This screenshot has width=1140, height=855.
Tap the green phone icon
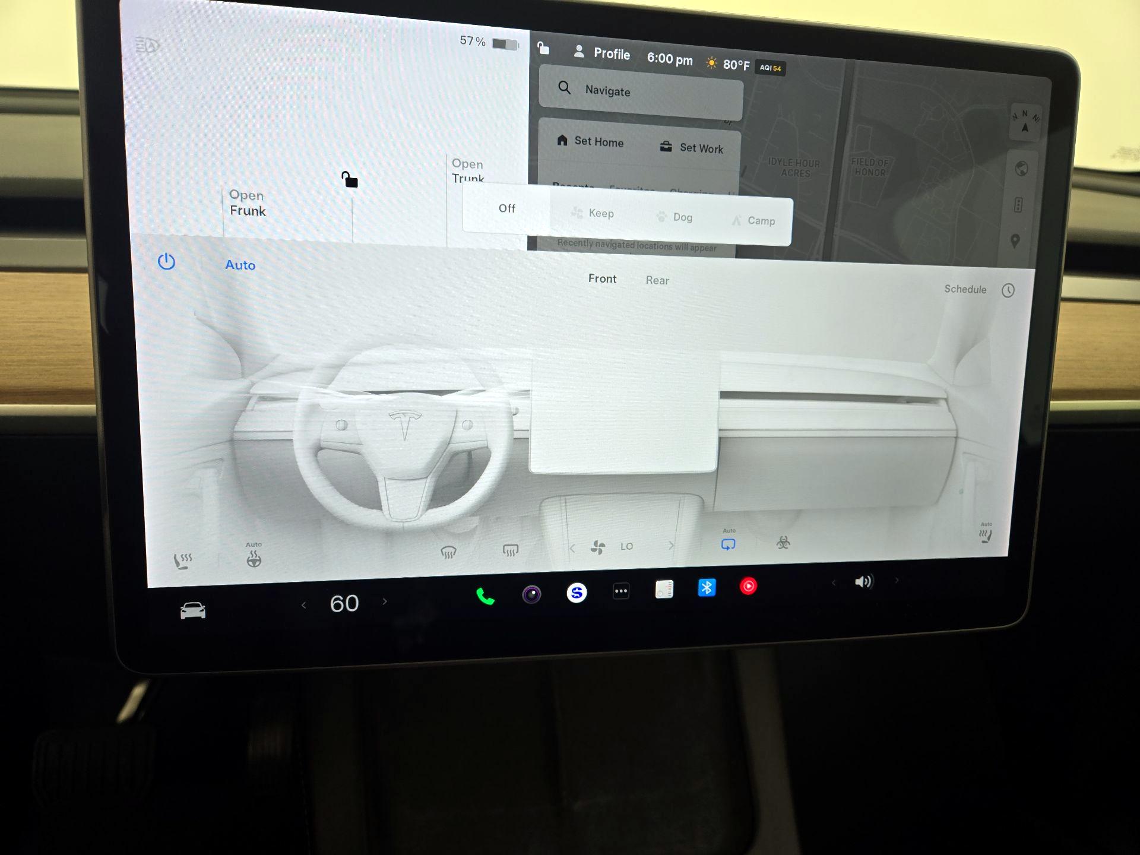coord(485,596)
